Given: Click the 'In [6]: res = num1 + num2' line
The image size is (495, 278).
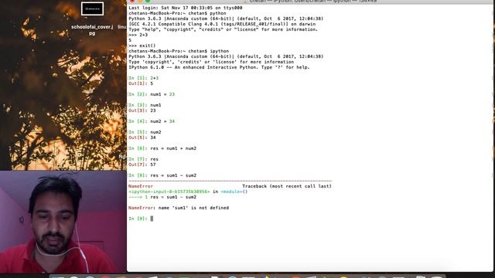Looking at the screenshot, I should tap(162, 148).
